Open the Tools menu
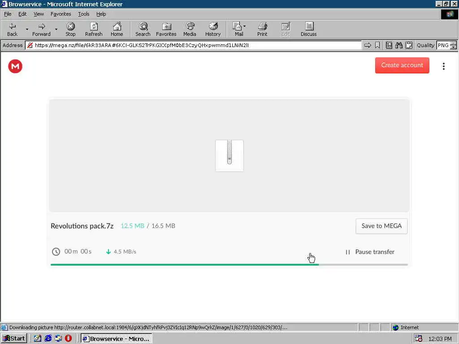This screenshot has width=459, height=344. tap(83, 14)
